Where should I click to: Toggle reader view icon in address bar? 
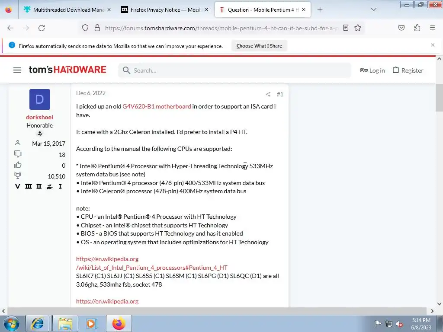point(346,28)
